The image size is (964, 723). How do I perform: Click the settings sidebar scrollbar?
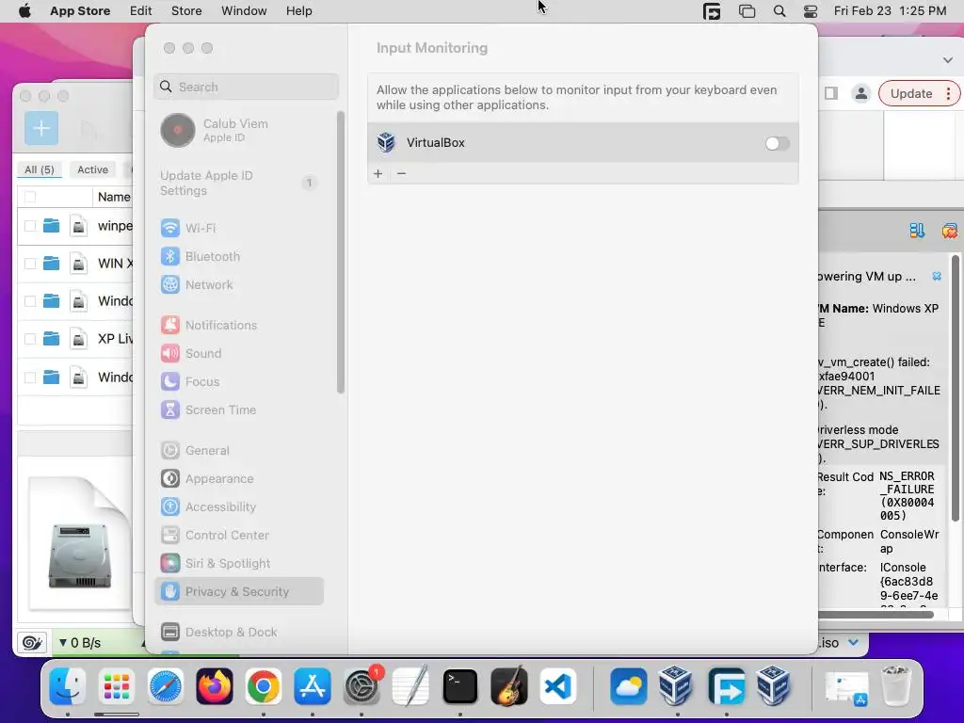point(341,252)
